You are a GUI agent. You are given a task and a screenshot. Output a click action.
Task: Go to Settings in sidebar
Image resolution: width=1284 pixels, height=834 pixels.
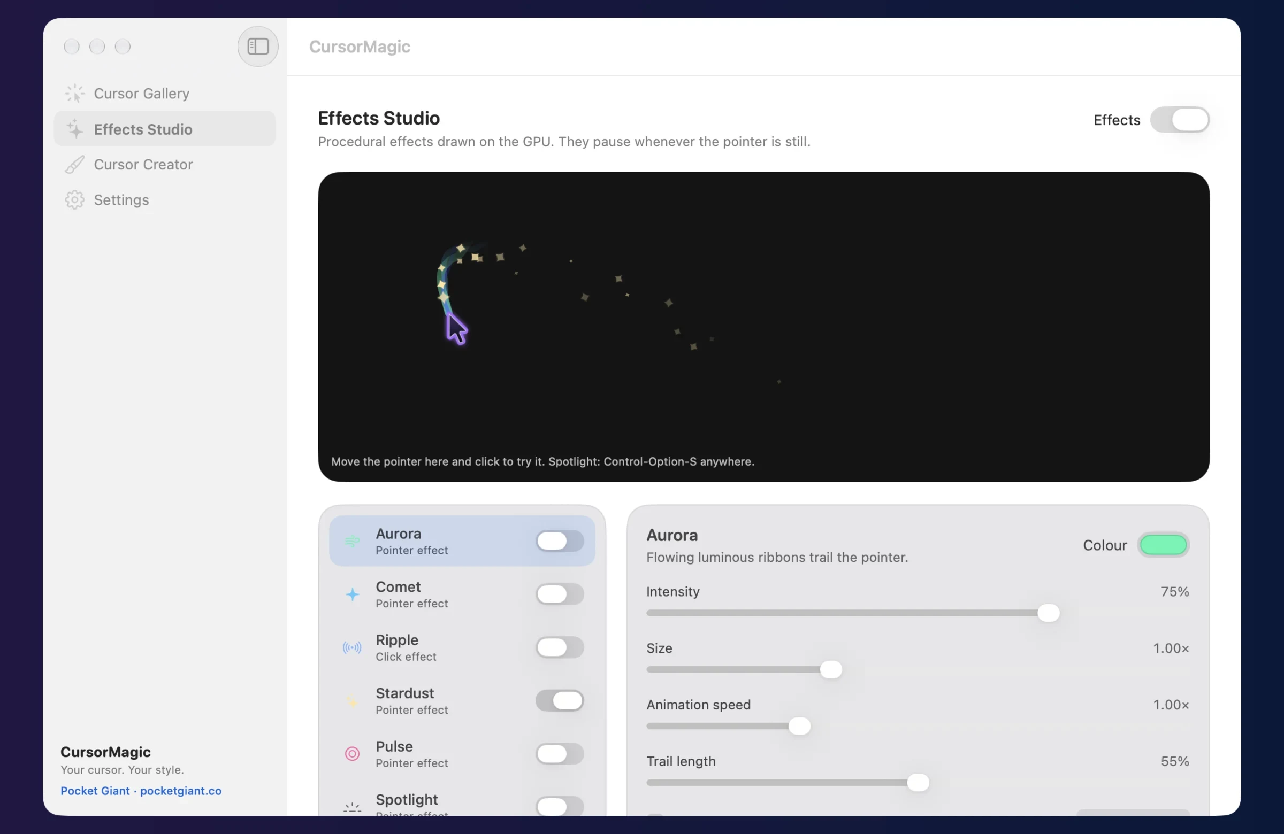[165, 200]
